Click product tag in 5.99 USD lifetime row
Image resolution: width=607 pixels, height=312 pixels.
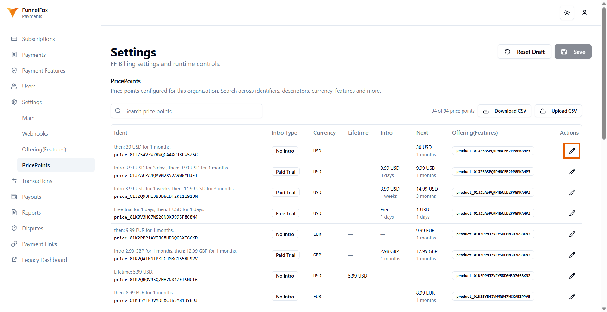click(x=493, y=276)
